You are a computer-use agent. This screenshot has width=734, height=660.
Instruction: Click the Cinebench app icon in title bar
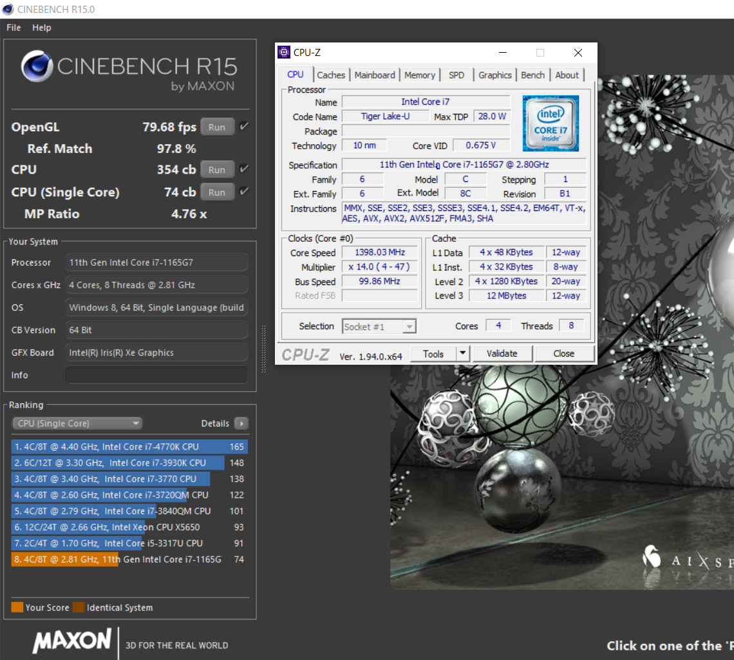coord(8,9)
